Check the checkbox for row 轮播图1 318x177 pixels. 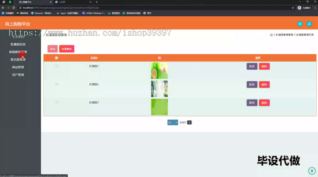[x=57, y=66]
